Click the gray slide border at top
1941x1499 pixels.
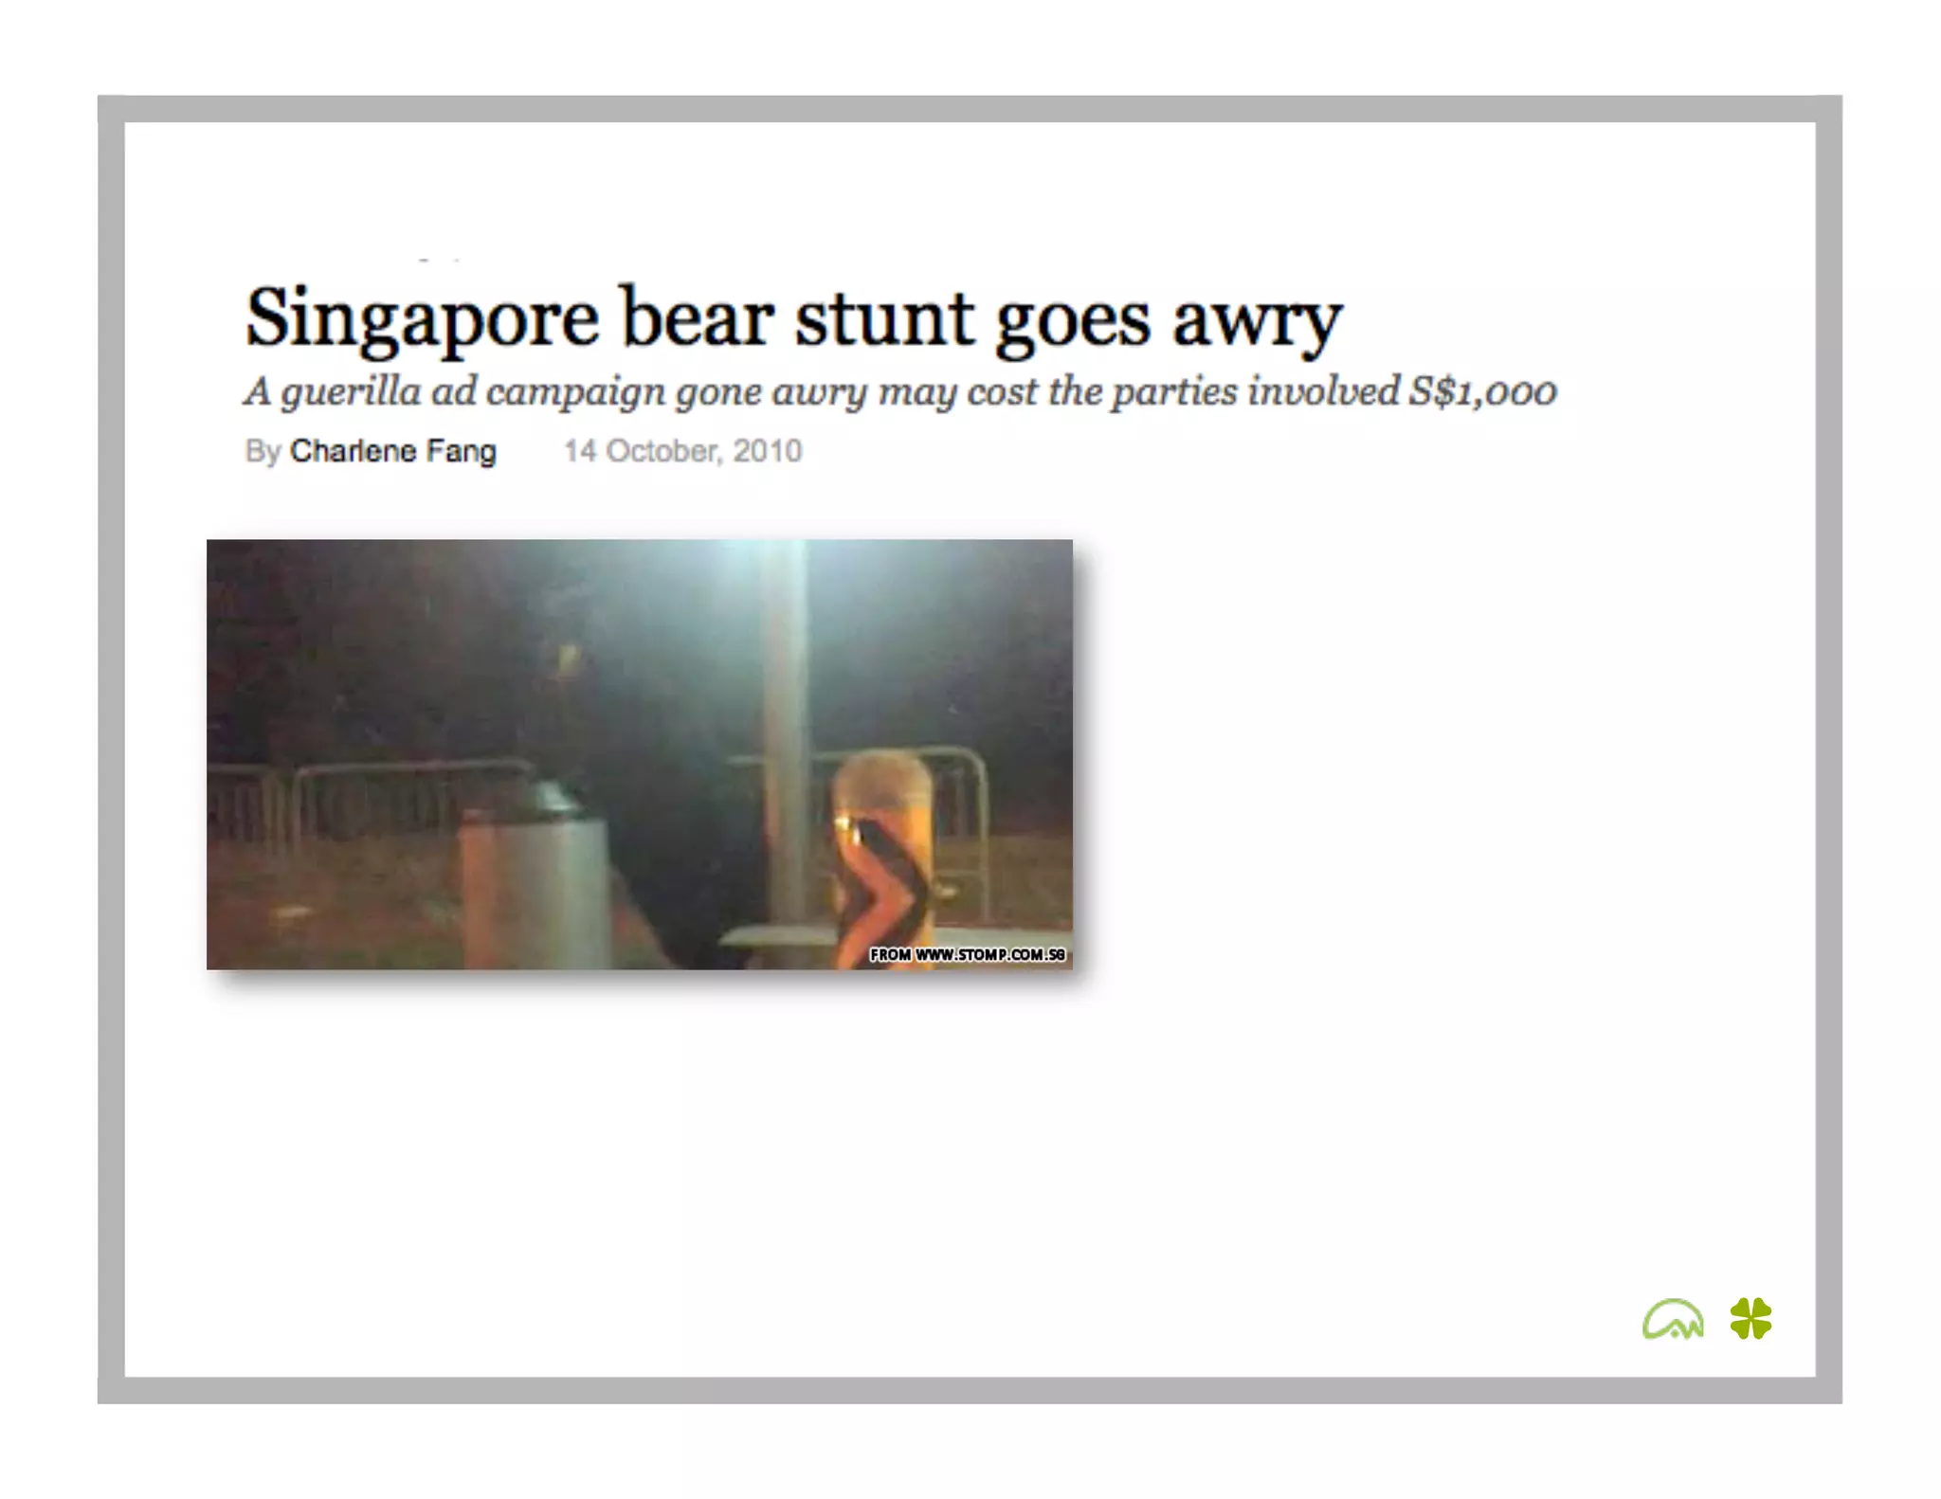coord(970,108)
